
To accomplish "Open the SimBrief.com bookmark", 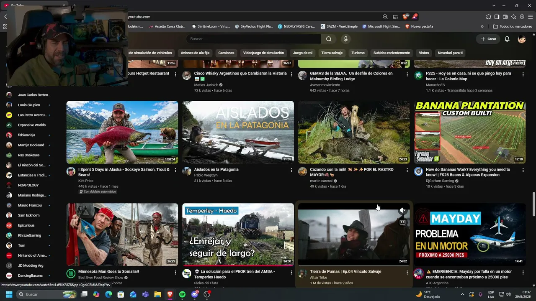I will pos(211,26).
